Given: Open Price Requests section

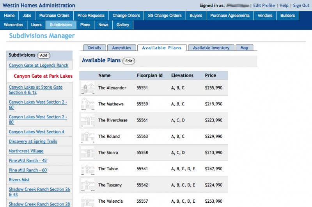Looking at the screenshot, I should 91,16.
